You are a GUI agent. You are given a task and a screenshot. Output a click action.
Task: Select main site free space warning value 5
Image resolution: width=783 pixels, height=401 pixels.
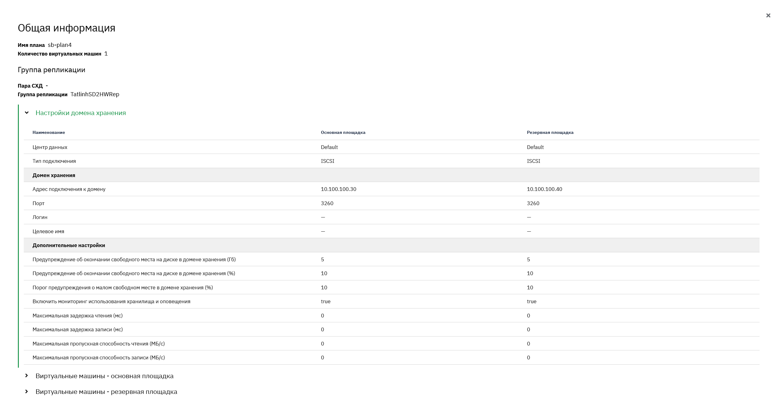[x=323, y=259]
